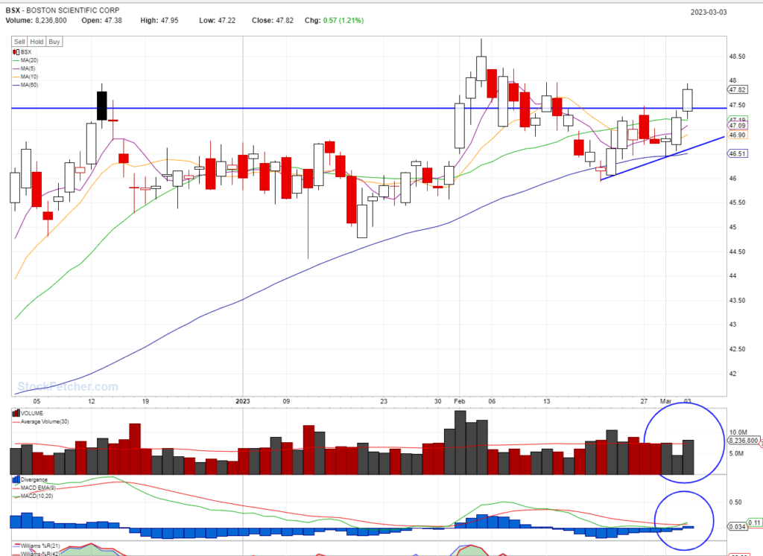This screenshot has width=763, height=556.
Task: Click the 2023-03-03 chart date
Action: [709, 12]
